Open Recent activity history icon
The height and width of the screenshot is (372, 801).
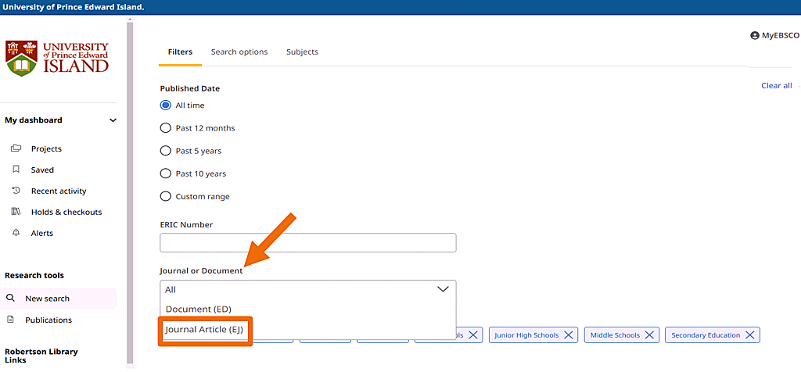16,191
